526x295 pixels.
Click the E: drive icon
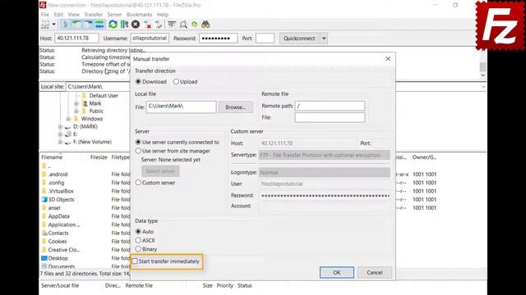point(68,134)
